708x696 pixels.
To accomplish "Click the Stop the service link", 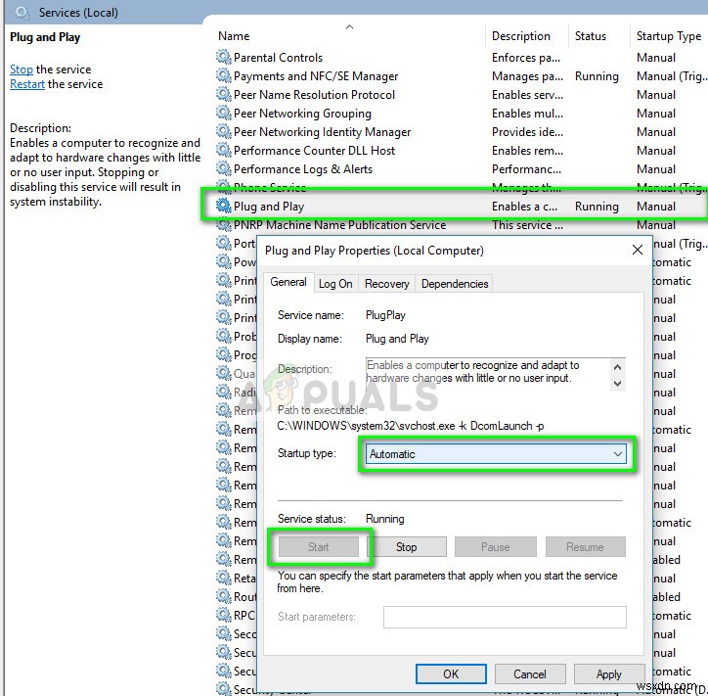I will 22,70.
